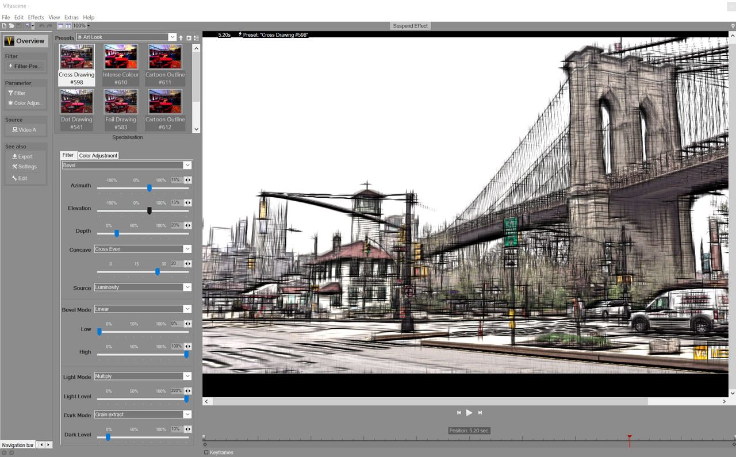Image resolution: width=736 pixels, height=457 pixels.
Task: Click the Export icon in See also
Action: [x=15, y=156]
